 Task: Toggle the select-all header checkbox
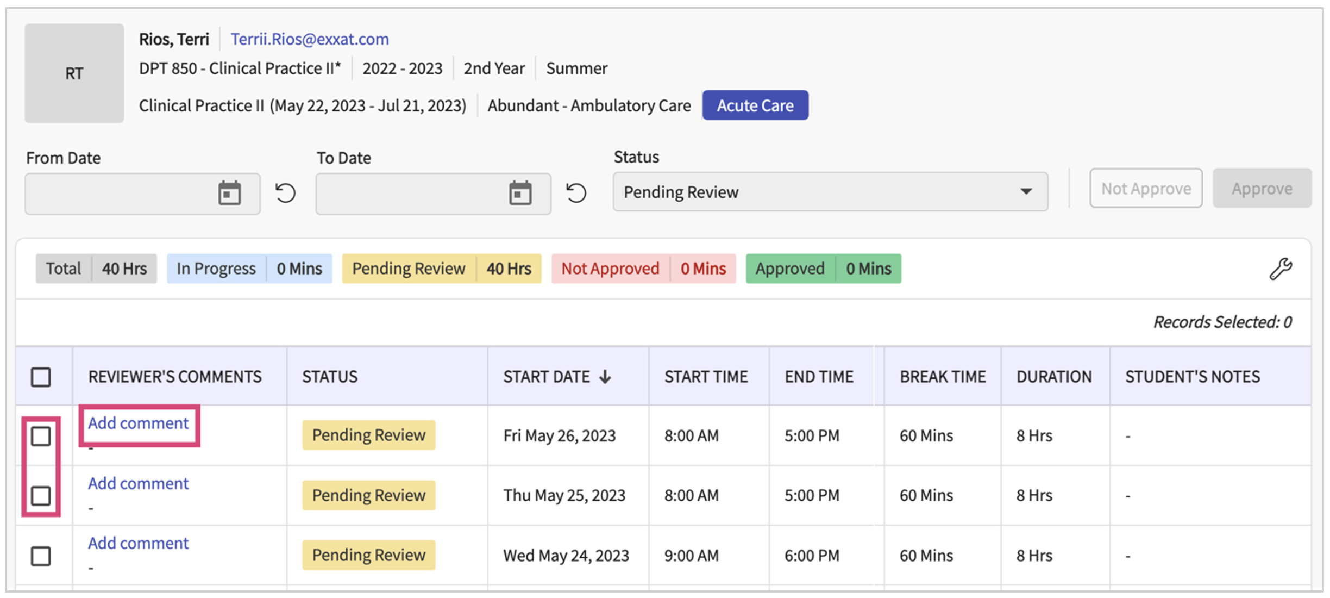click(x=41, y=377)
